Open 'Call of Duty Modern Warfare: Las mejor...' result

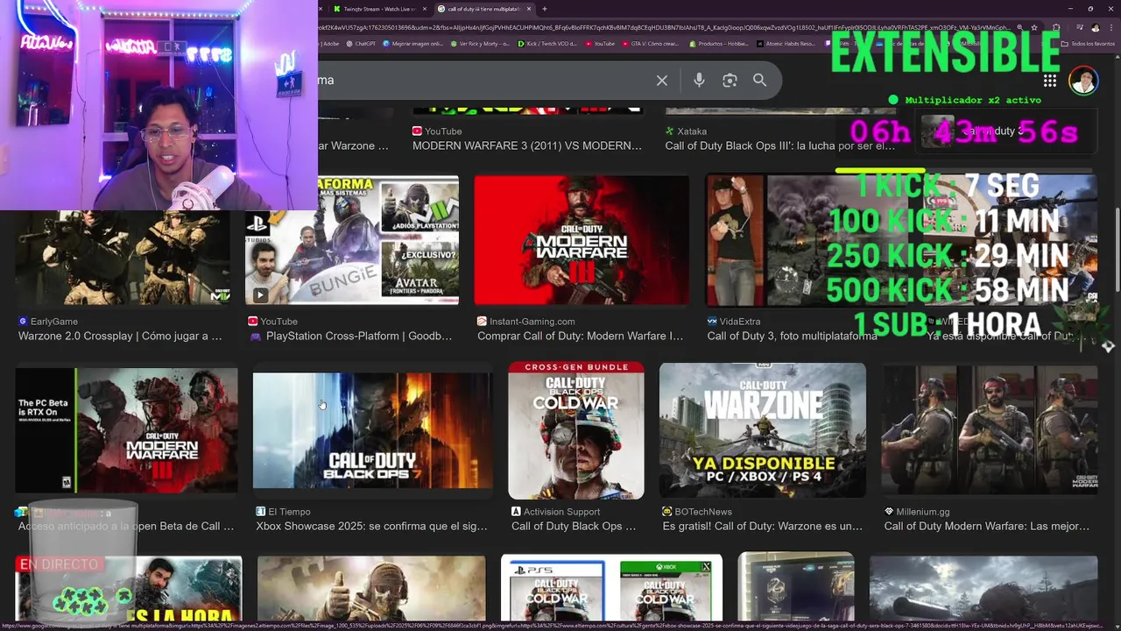coord(987,527)
